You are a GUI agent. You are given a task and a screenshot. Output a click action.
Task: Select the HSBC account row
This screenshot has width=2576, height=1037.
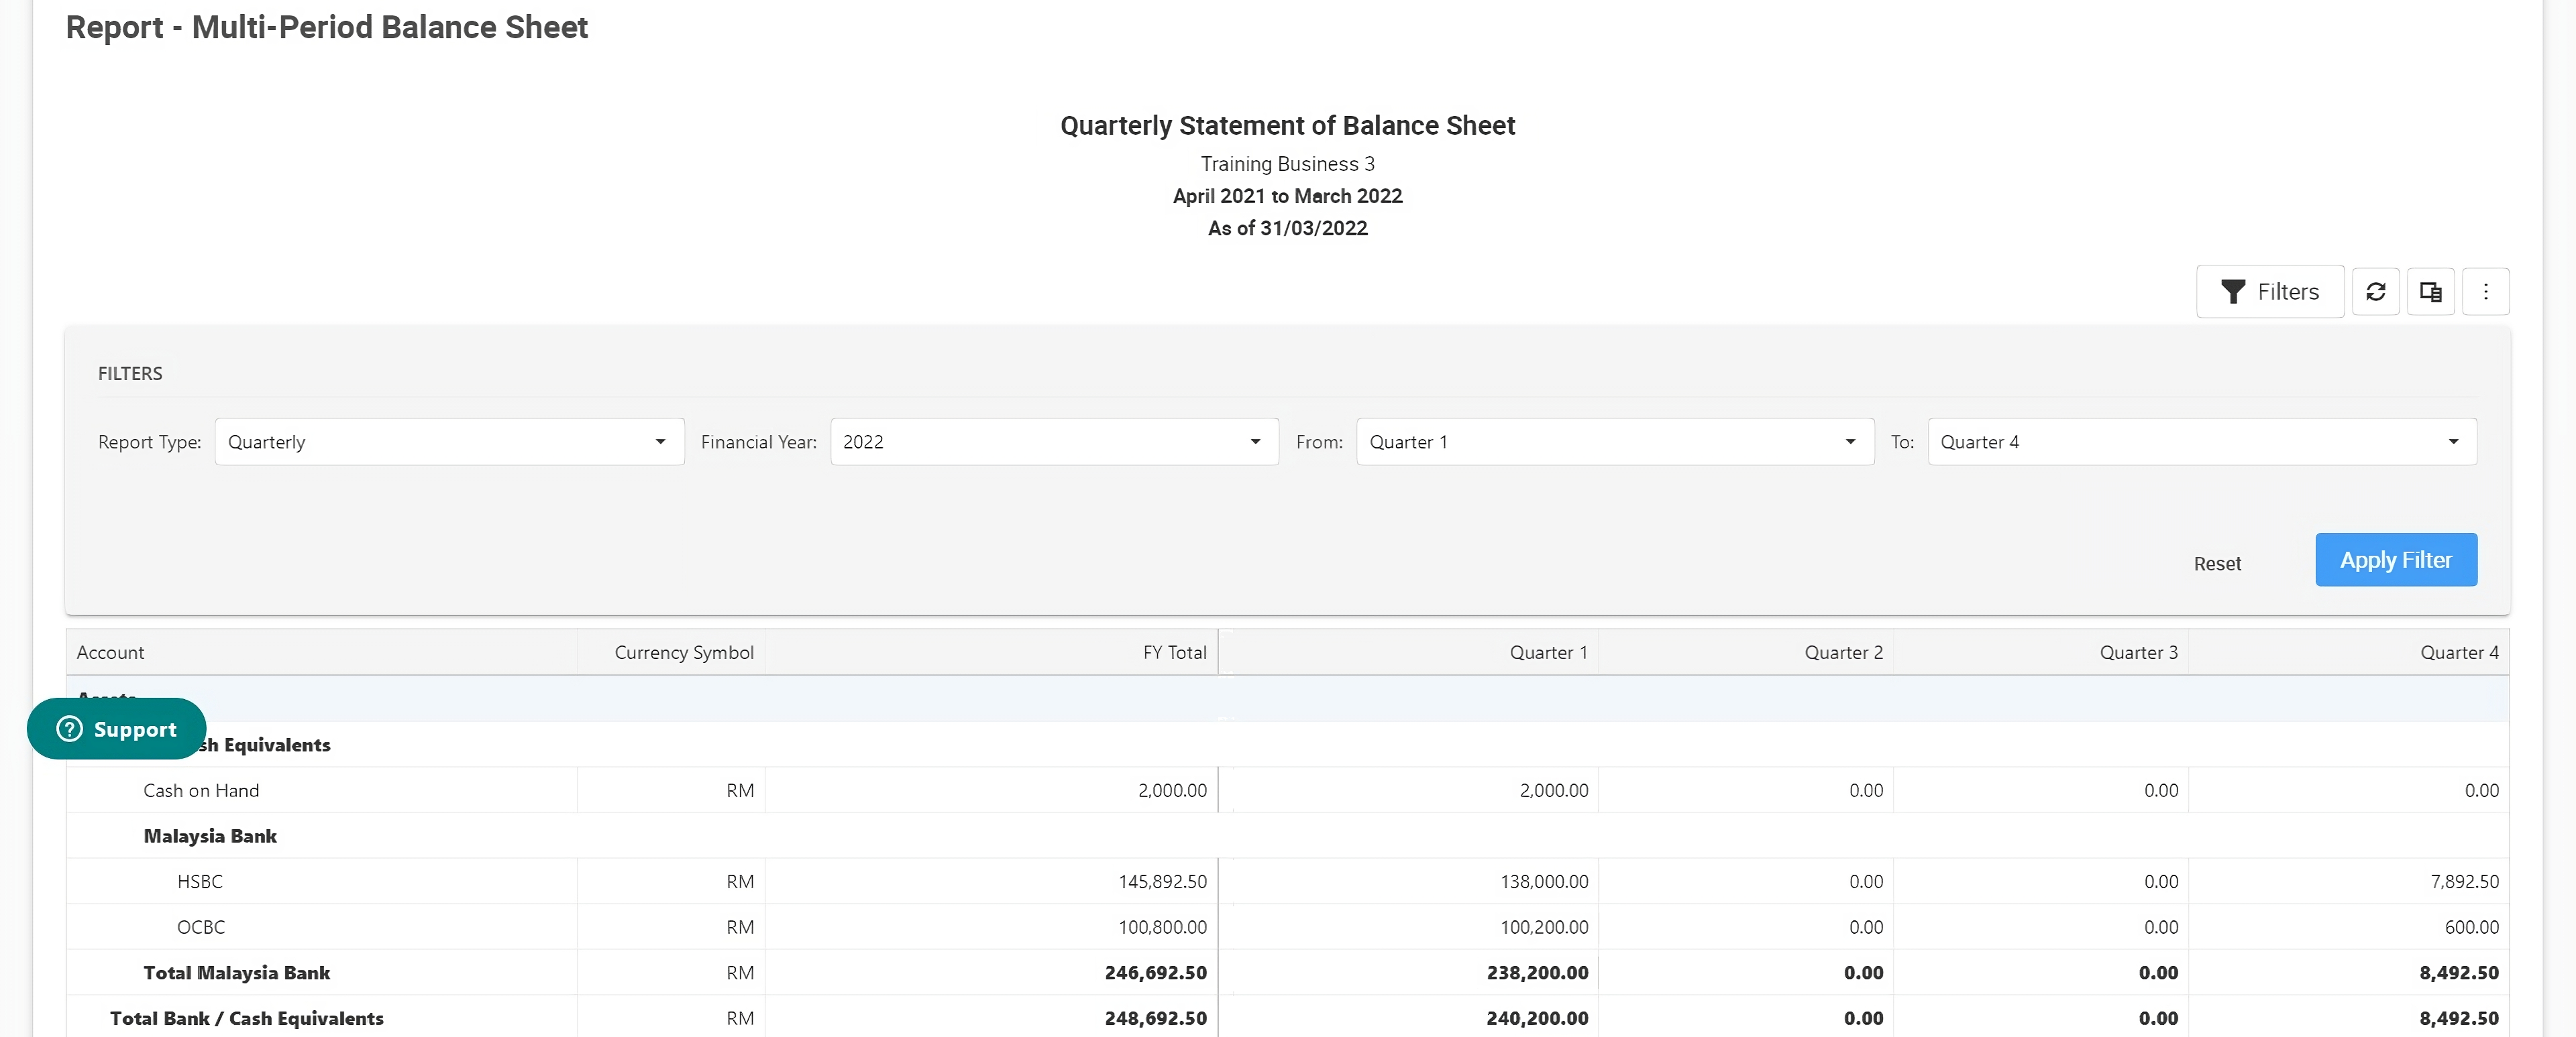pos(1287,882)
